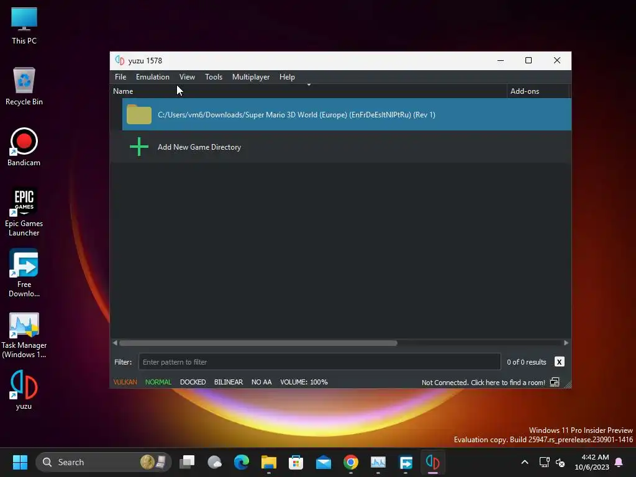
Task: Select Recycle Bin desktop icon
Action: coord(24,86)
